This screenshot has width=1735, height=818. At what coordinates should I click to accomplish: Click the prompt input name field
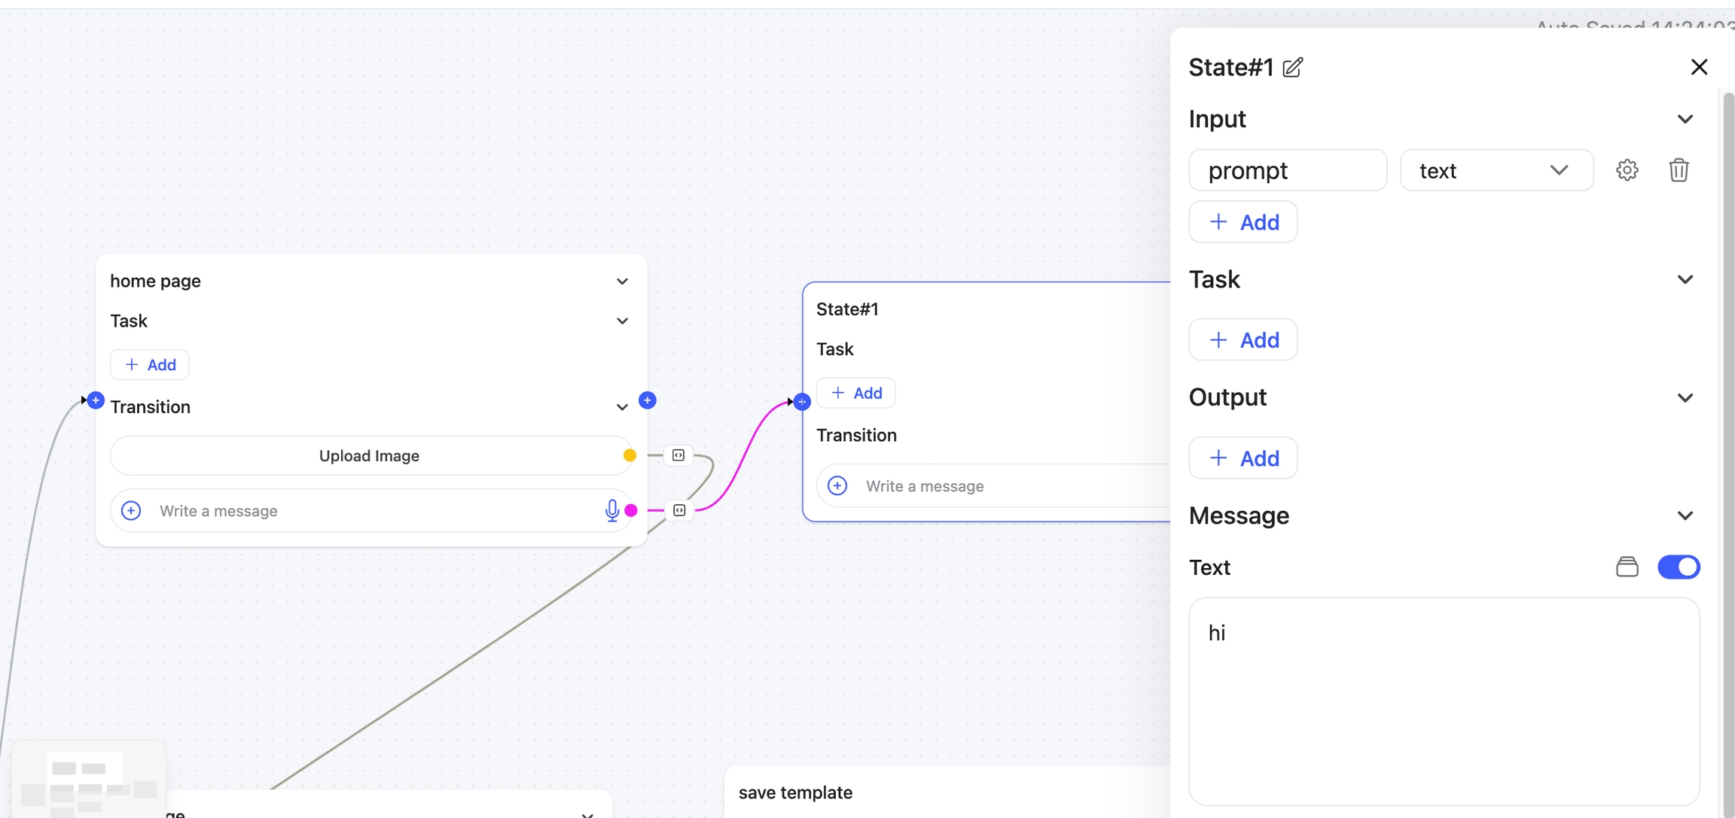click(1287, 171)
